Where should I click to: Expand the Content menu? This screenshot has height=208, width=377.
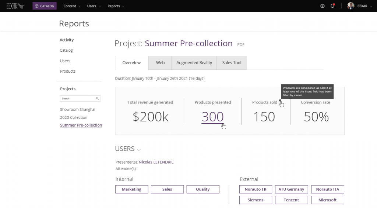pyautogui.click(x=72, y=6)
